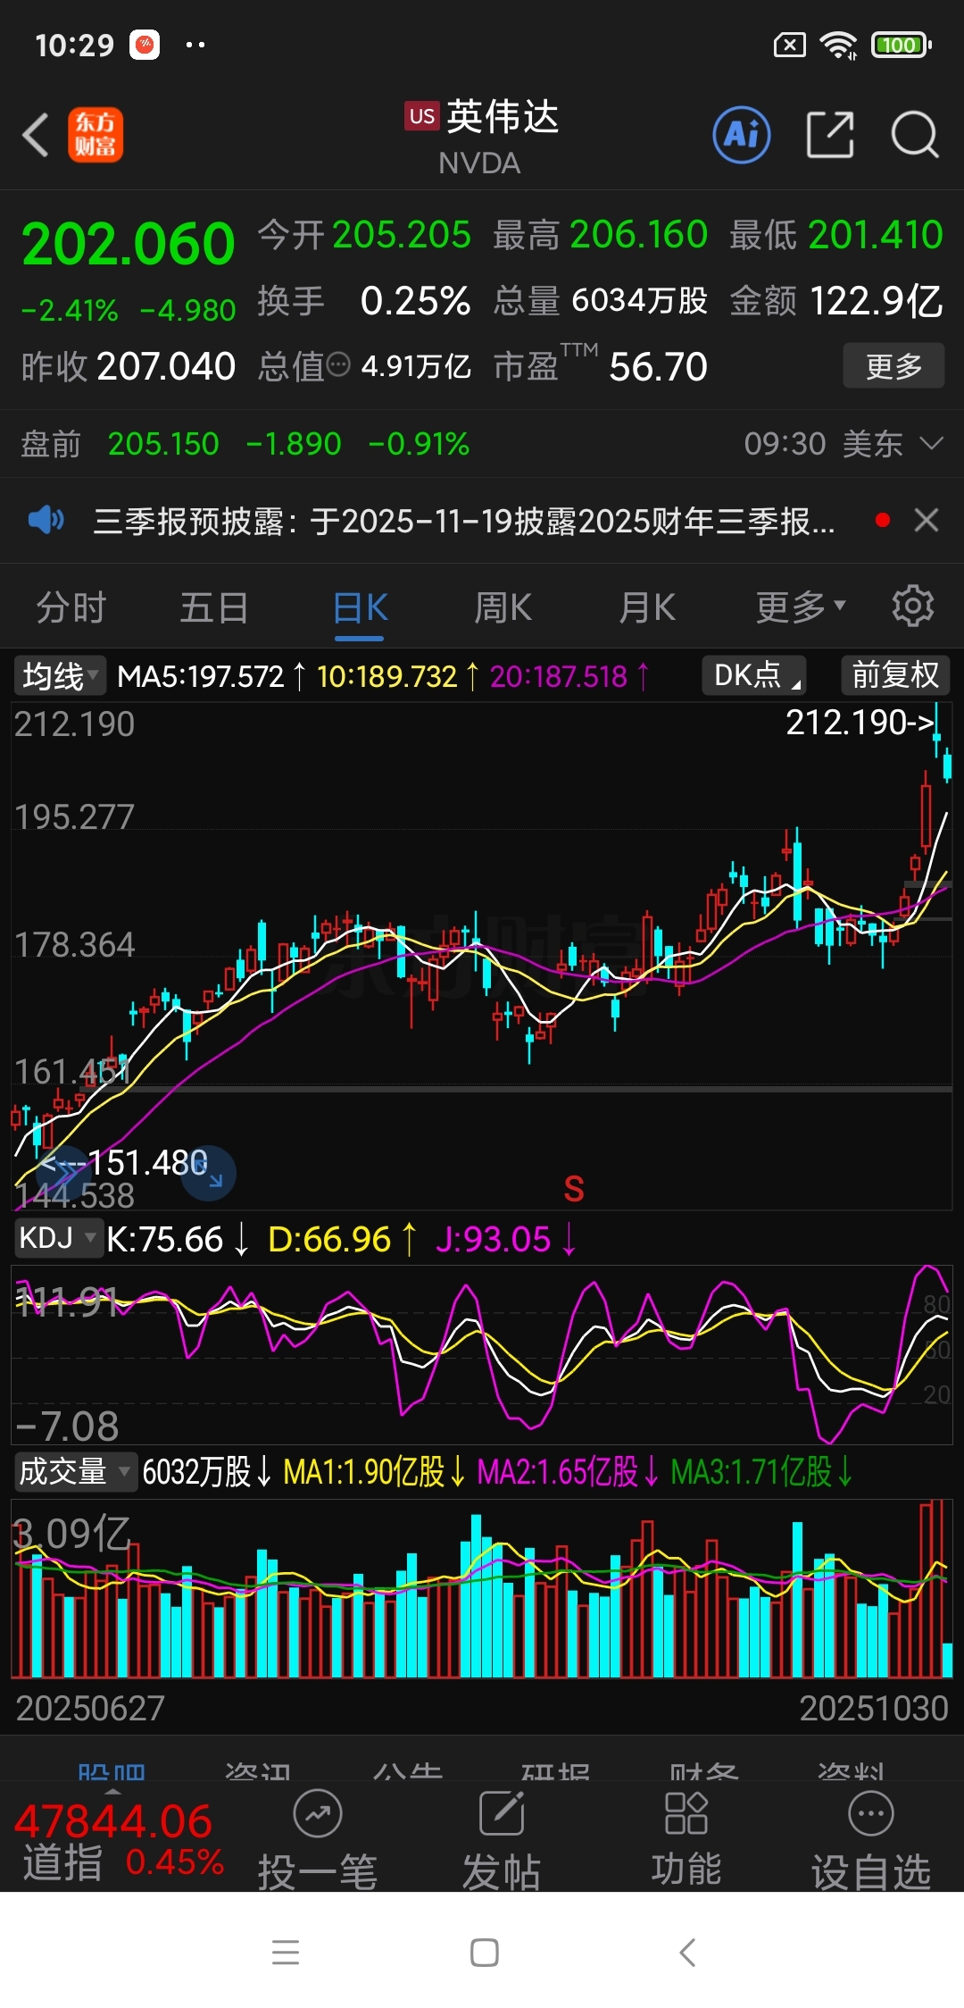Open the DK点 selector
The width and height of the screenshot is (964, 2008).
[x=755, y=674]
